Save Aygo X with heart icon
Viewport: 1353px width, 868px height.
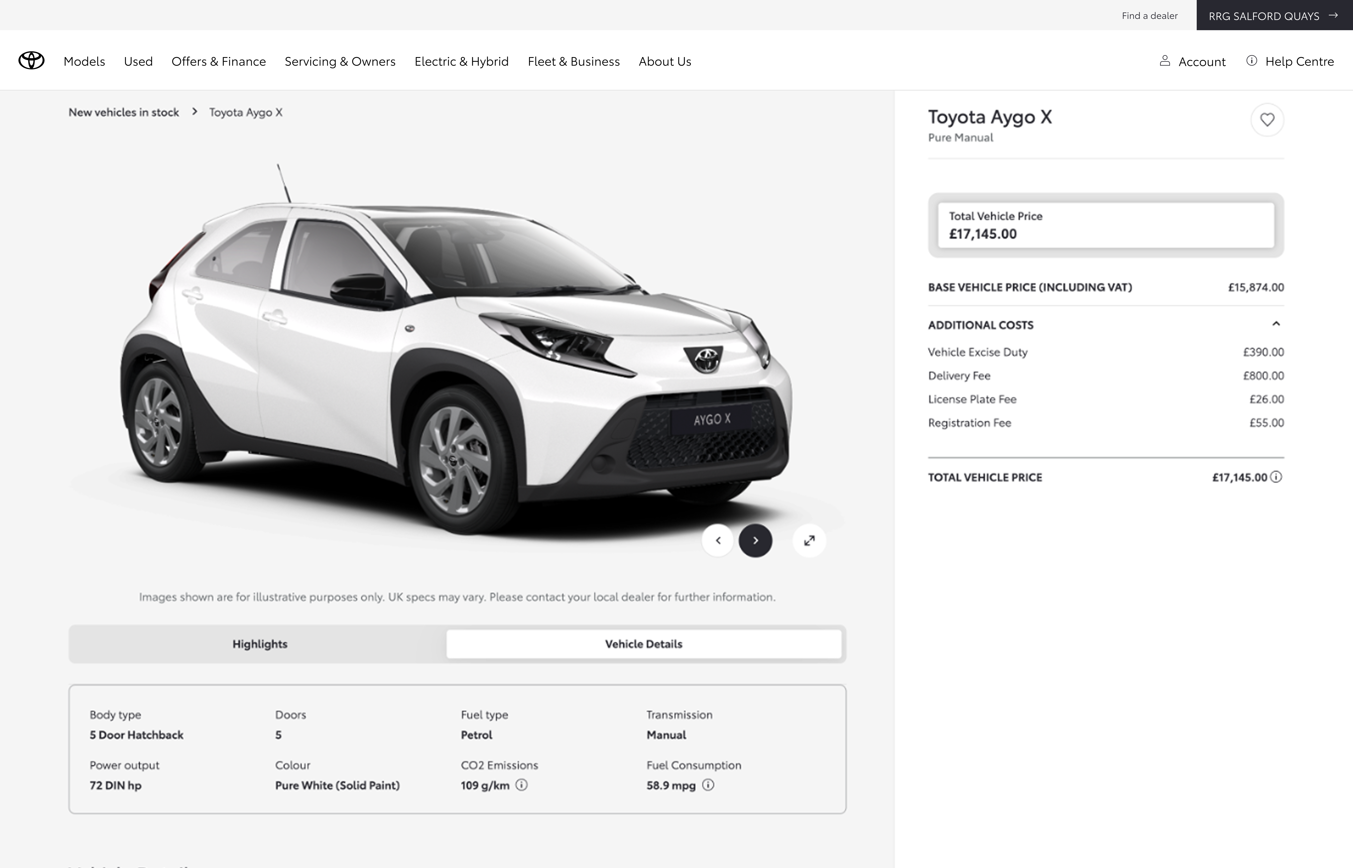1267,120
